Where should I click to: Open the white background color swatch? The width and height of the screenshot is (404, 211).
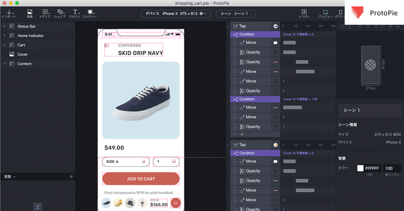360,168
